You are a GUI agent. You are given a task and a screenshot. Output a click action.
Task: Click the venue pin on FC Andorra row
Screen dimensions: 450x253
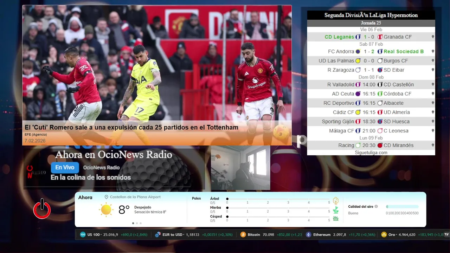click(x=433, y=51)
